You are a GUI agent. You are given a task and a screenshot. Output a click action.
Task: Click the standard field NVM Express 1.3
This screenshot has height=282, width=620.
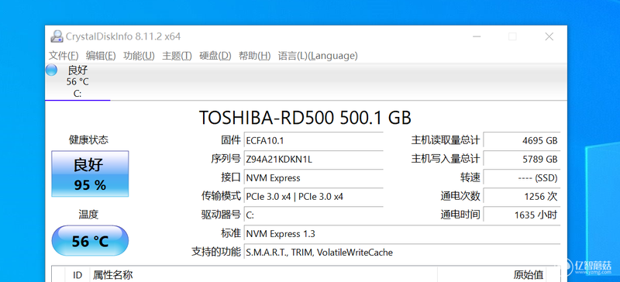402,233
